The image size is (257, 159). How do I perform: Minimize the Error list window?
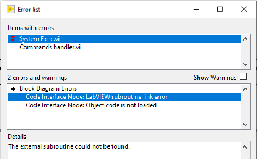point(196,9)
